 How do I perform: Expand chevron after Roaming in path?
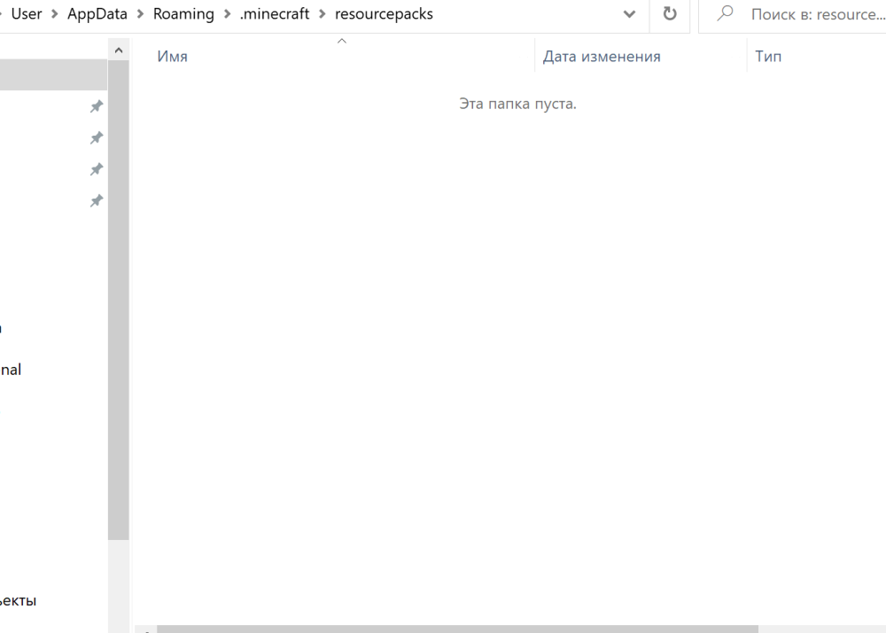227,13
